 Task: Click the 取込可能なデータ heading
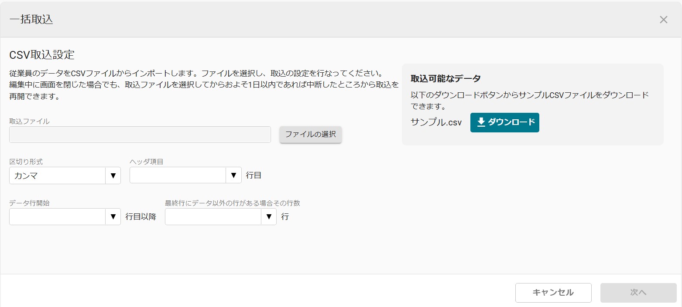[x=446, y=78]
